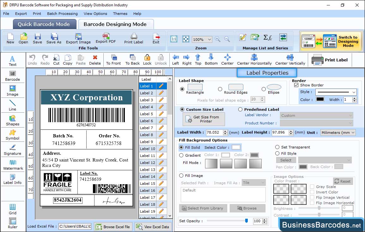The image size is (365, 232).
Task: Click Export Image in File Tools
Action: click(78, 39)
